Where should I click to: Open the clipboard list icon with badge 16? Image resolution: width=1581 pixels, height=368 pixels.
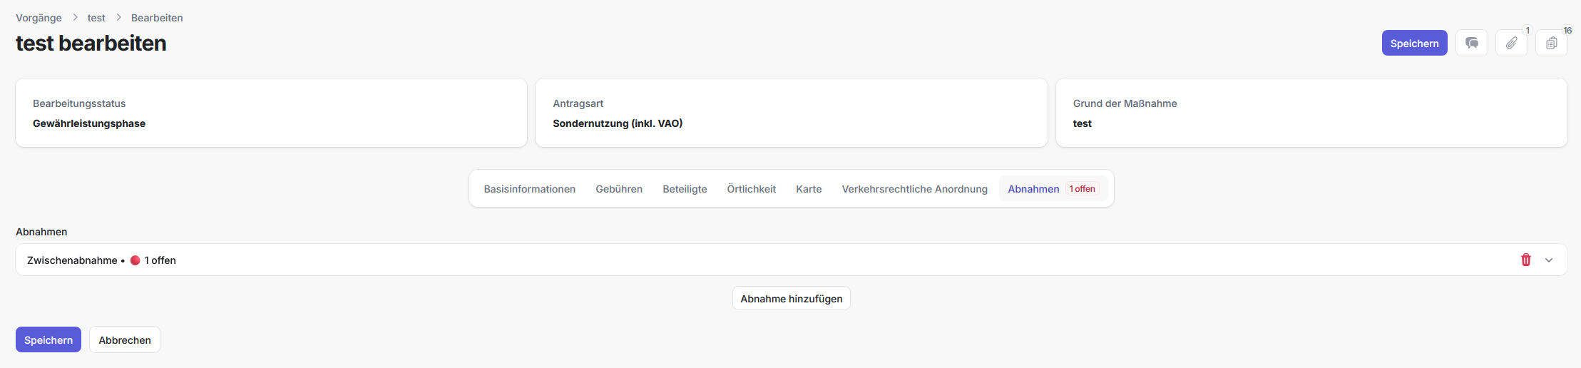1551,44
